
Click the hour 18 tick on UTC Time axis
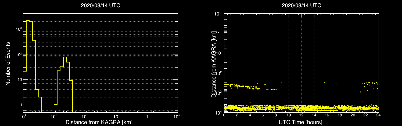(x=340, y=115)
